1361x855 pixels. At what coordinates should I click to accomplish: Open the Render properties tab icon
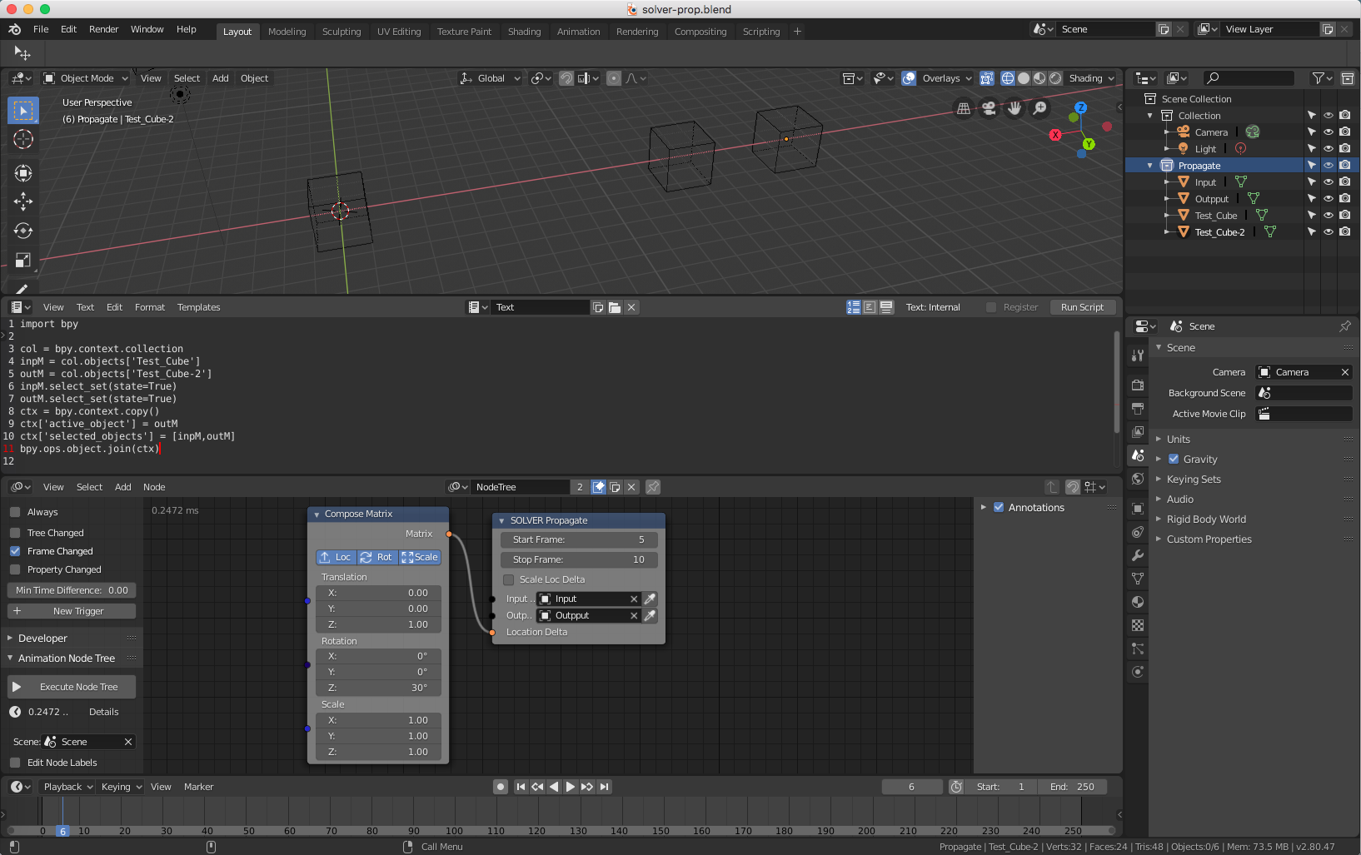pyautogui.click(x=1138, y=385)
